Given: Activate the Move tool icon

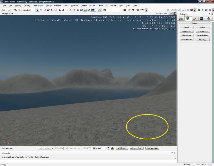Looking at the screenshot, I should tap(41, 10).
